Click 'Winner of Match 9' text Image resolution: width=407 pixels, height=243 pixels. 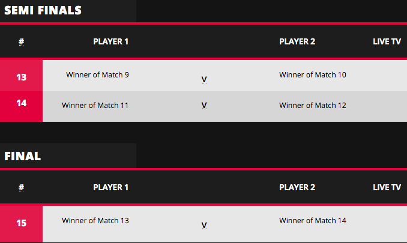pyautogui.click(x=97, y=75)
